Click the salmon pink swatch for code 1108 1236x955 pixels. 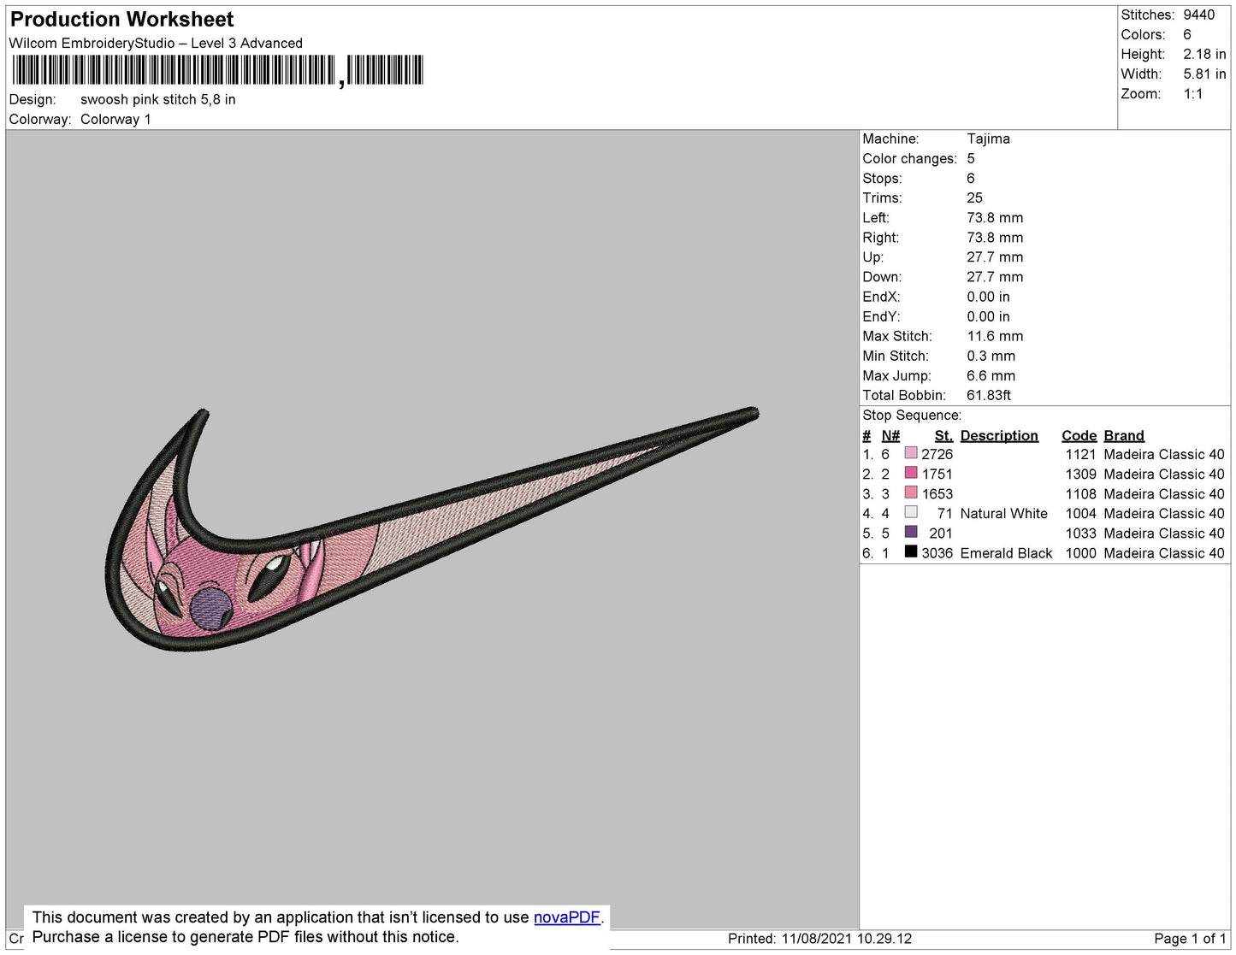[911, 492]
